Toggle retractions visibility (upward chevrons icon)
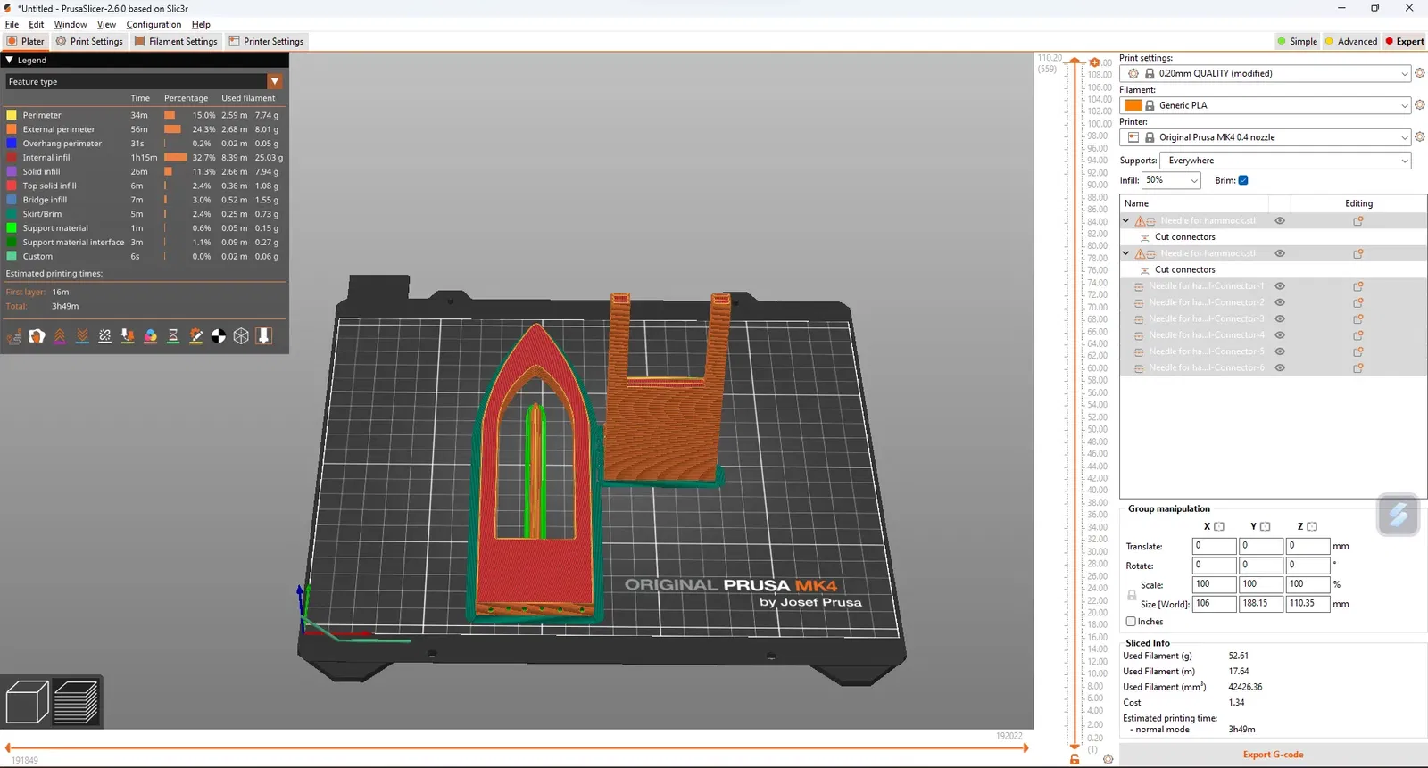The image size is (1428, 768). point(60,336)
